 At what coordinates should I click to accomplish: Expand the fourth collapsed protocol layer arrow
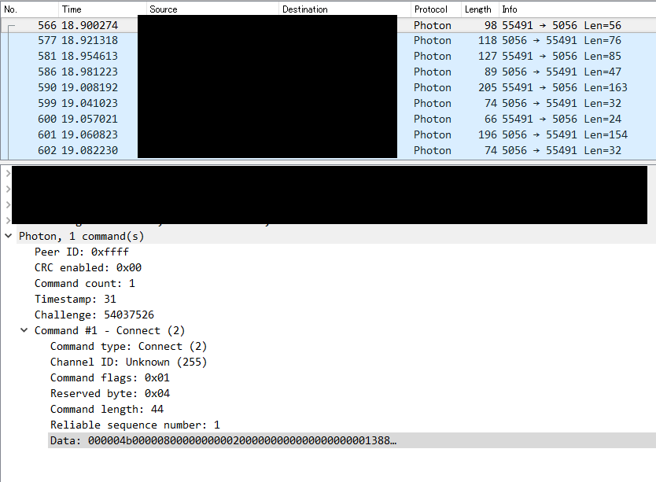(x=8, y=220)
